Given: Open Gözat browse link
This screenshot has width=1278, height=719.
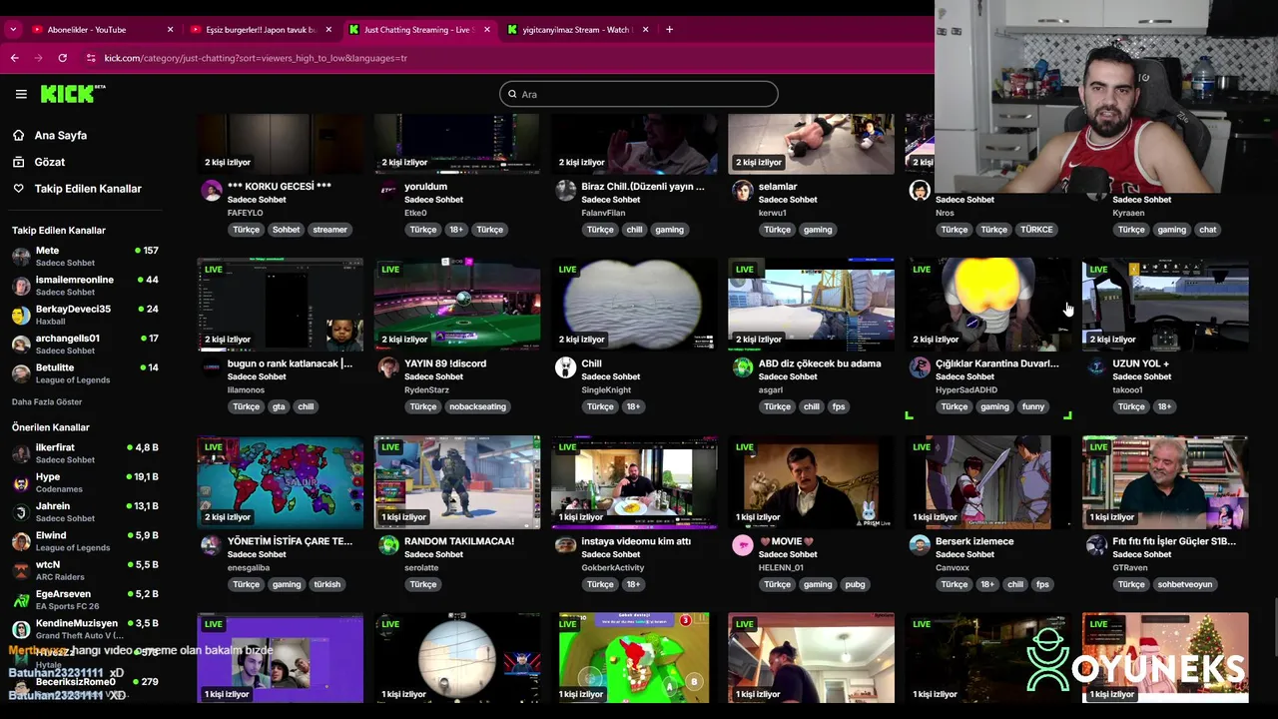Looking at the screenshot, I should click(x=49, y=162).
